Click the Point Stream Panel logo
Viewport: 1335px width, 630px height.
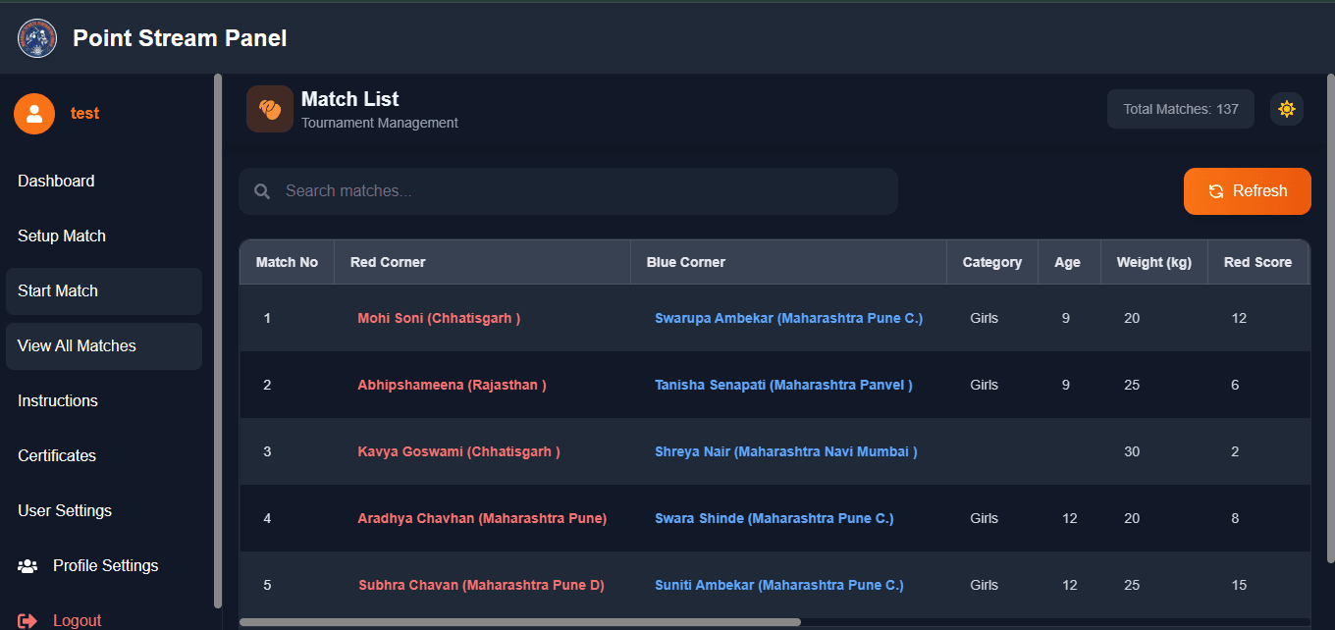click(37, 38)
